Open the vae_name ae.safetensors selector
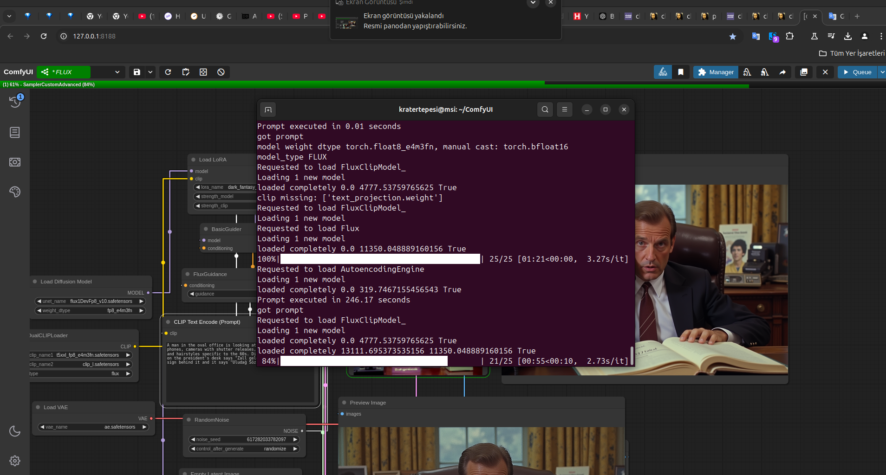 click(93, 427)
